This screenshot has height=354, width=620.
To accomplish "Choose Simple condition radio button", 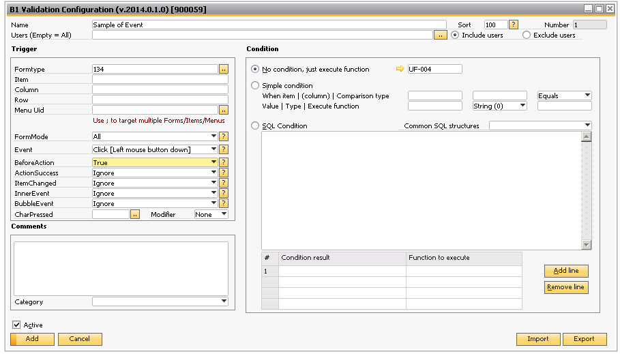I will [x=255, y=85].
